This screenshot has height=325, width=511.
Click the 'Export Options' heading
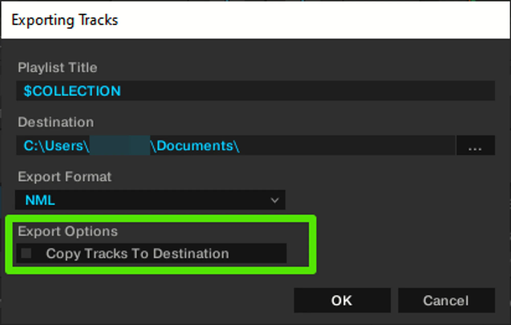coord(68,231)
